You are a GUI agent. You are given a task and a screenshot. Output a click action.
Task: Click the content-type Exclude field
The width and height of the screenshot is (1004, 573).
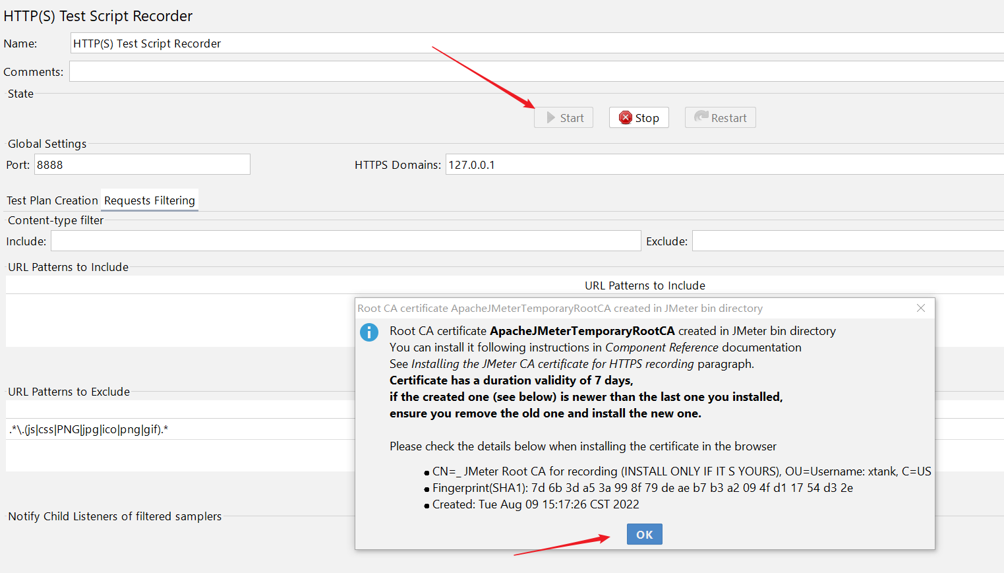click(x=847, y=241)
